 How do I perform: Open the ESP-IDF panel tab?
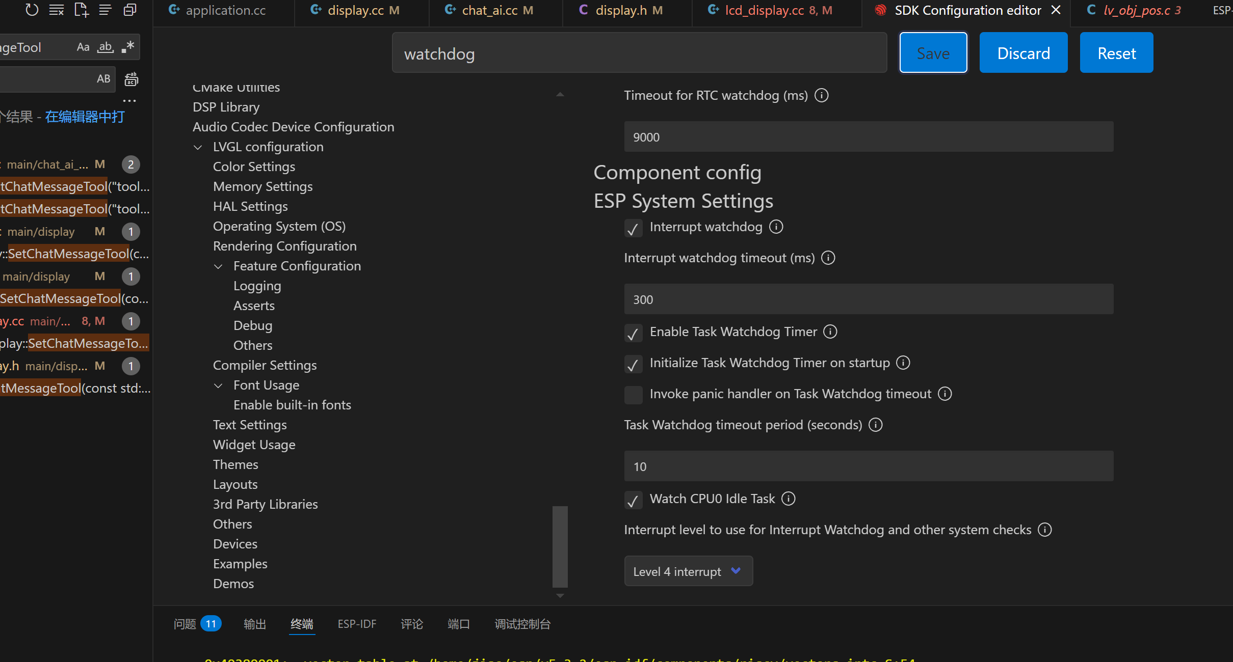pos(356,624)
